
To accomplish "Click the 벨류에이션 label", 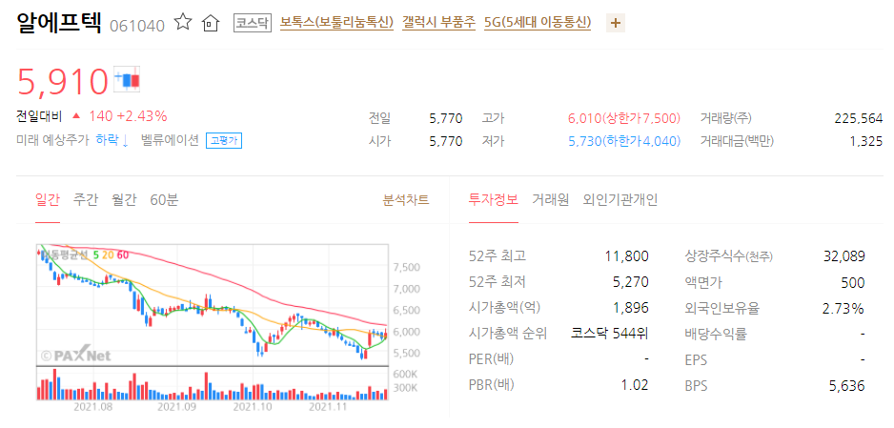I will (170, 140).
